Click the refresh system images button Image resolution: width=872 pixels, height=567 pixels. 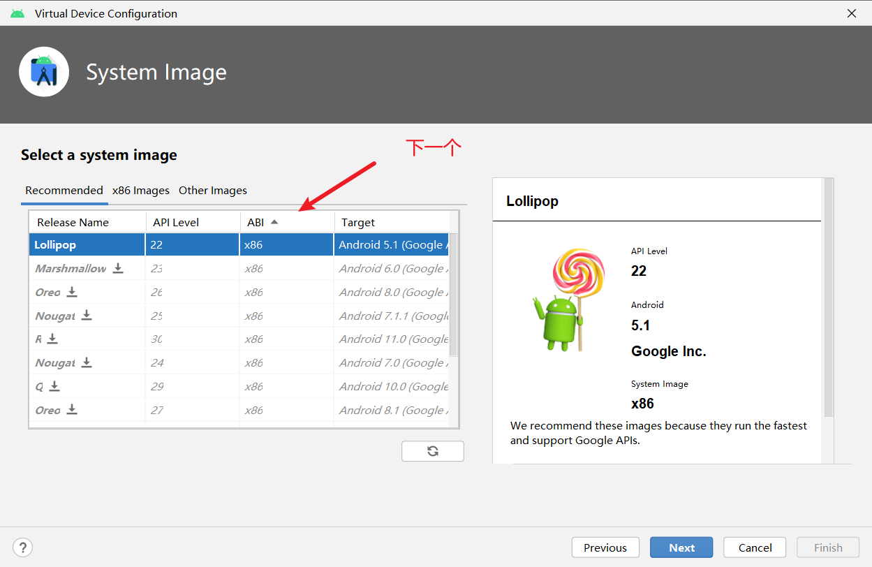click(433, 451)
